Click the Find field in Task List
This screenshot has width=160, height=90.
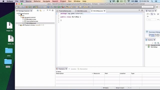click(x=151, y=19)
